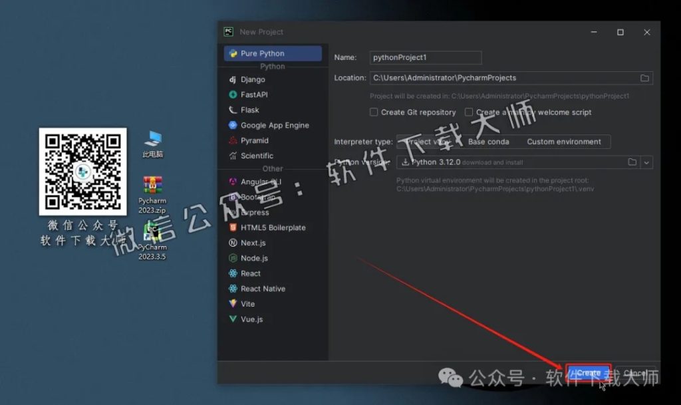Viewport: 681px width, 405px height.
Task: Select the FastAPI project type icon
Action: point(231,94)
